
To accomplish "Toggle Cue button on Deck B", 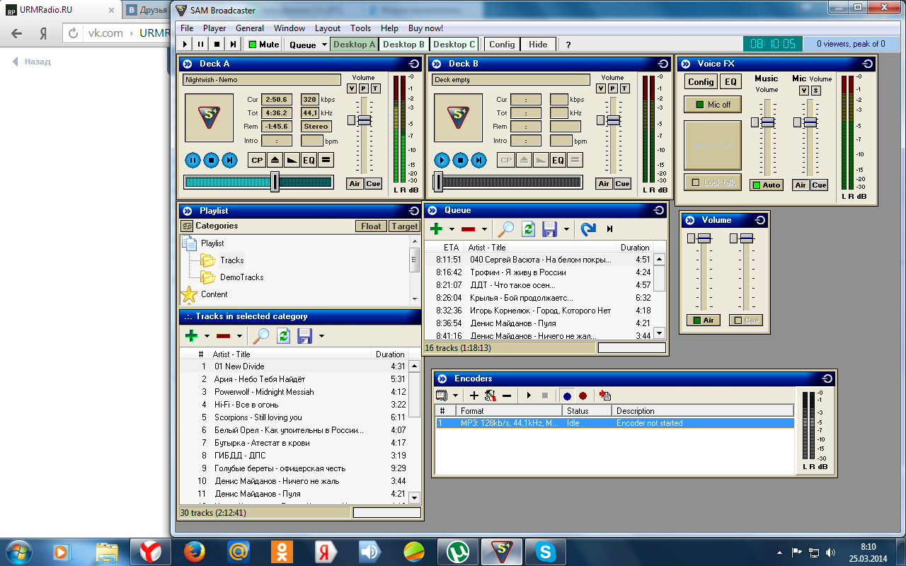I will [x=622, y=183].
